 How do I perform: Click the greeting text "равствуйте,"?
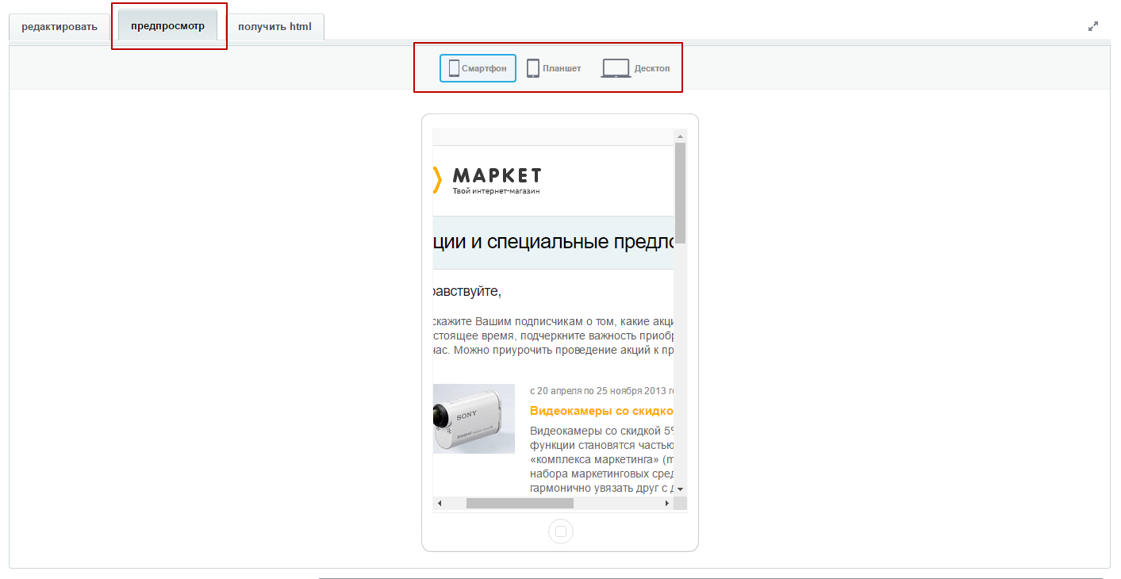pyautogui.click(x=467, y=291)
